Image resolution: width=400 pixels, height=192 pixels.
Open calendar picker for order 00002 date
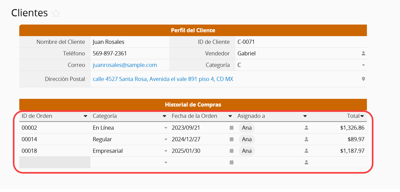tap(231, 128)
